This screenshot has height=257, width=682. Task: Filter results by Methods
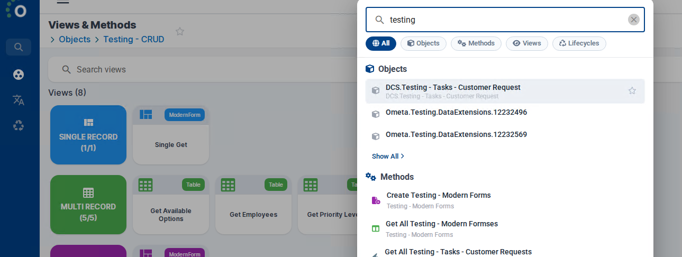(476, 43)
